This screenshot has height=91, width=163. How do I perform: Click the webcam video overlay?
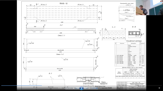(x=150, y=8)
